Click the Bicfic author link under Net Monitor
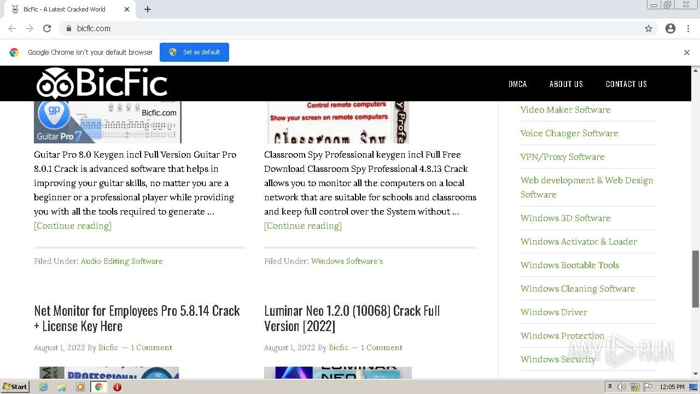Screen dimensions: 700x394 pos(108,347)
